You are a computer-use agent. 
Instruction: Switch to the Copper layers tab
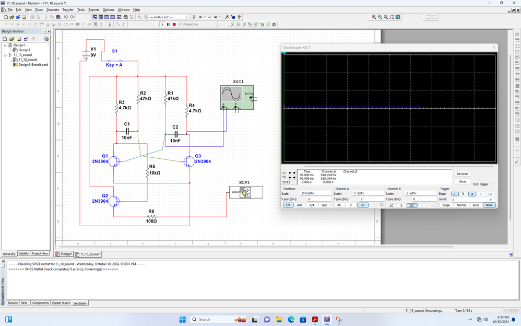point(61,303)
